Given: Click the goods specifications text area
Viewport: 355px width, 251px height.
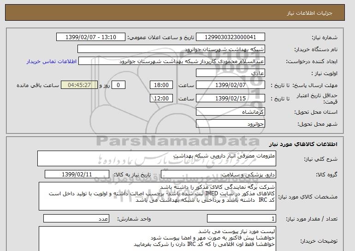Looking at the screenshot, I should 157,196.
